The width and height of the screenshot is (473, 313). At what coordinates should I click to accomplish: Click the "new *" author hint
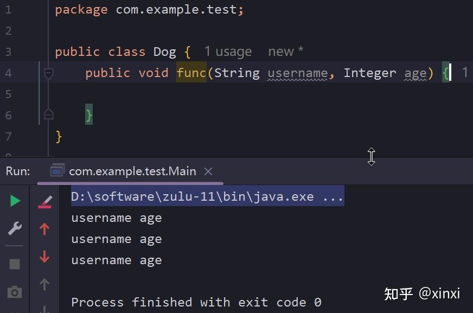tap(285, 52)
